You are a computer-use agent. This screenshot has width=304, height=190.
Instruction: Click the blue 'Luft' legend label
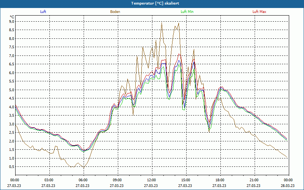pos(43,12)
